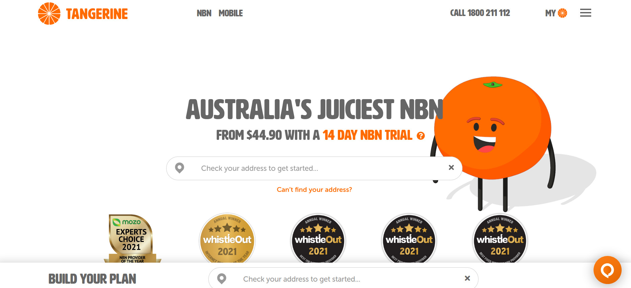Click the location pin in main address search
The width and height of the screenshot is (631, 288).
[180, 168]
